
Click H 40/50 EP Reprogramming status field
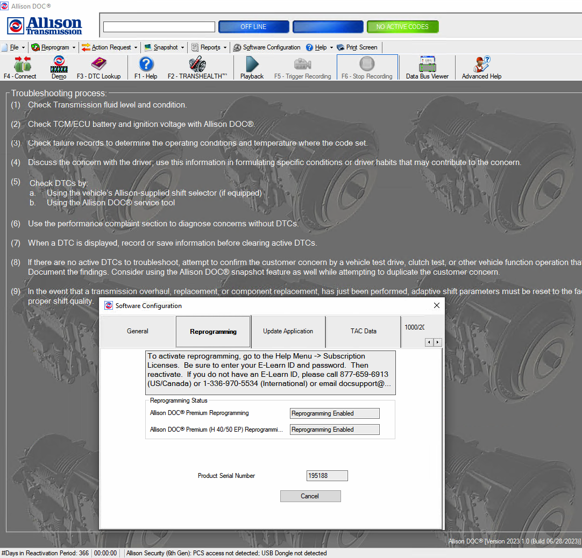[335, 430]
